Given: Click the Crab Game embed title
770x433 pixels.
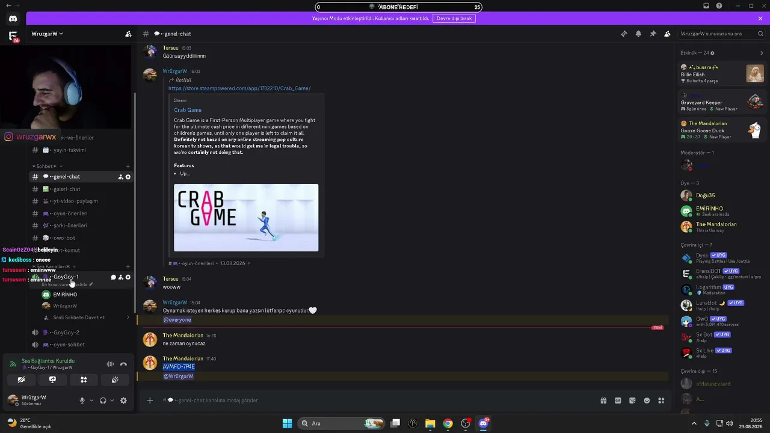Looking at the screenshot, I should click(188, 110).
